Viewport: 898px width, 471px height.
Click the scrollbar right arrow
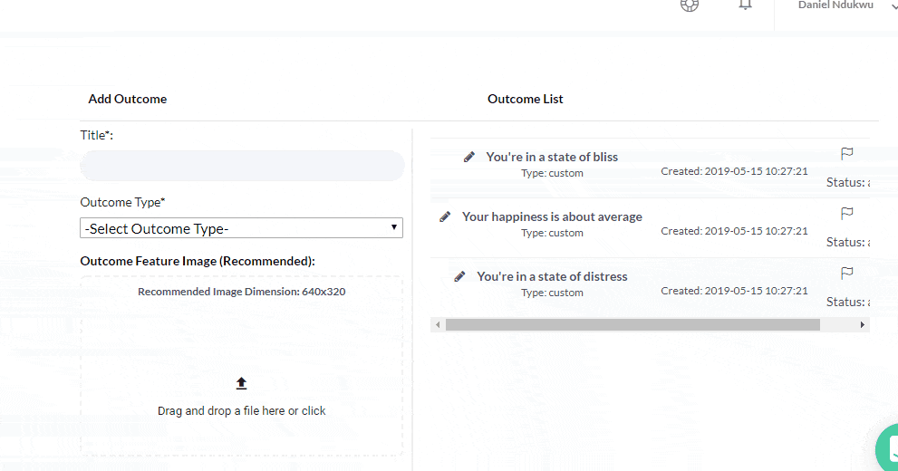(863, 325)
